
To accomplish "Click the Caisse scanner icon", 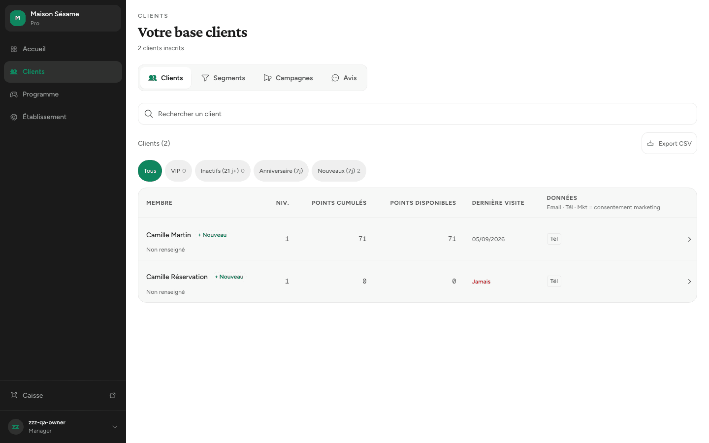I will (x=14, y=396).
